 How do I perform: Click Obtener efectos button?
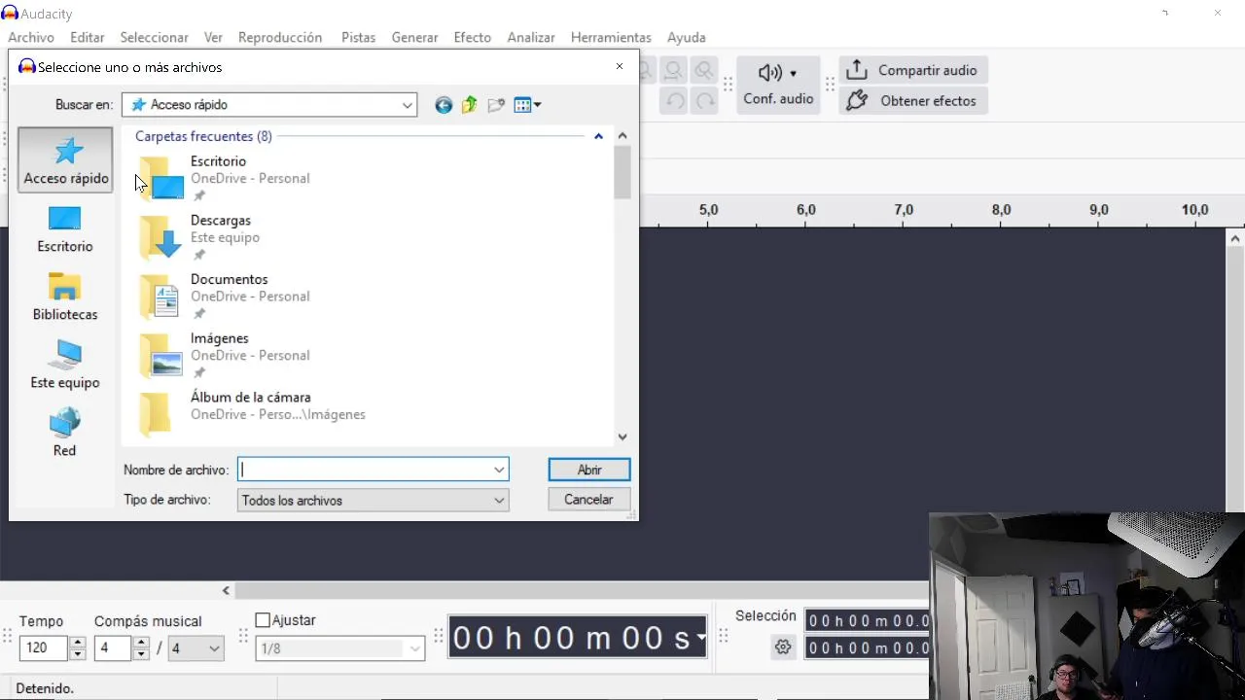[x=913, y=101]
